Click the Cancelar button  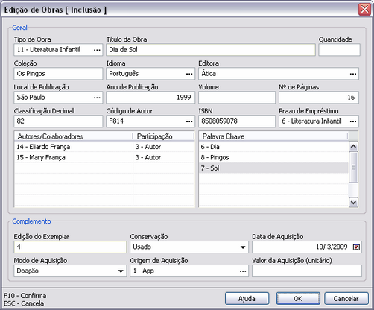point(346,298)
